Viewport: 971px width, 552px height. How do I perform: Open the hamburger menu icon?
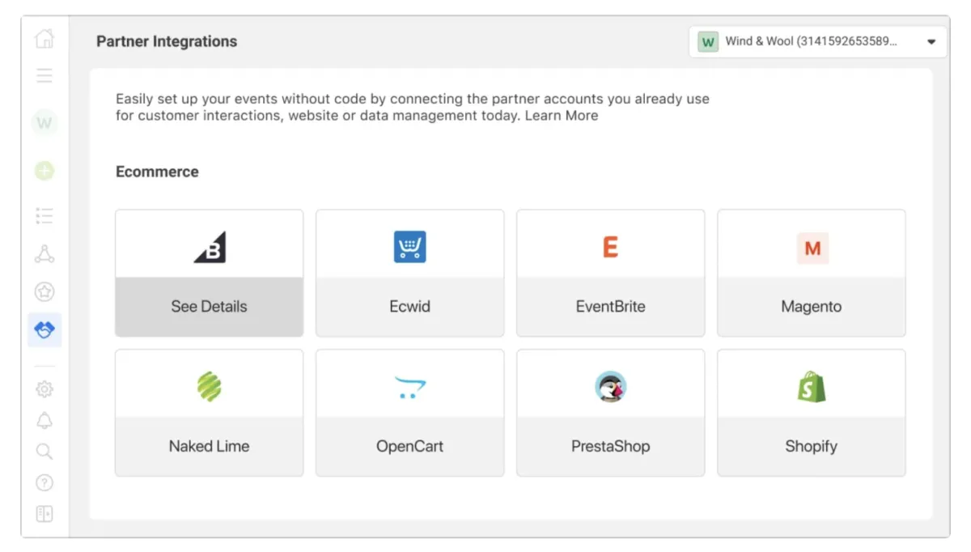[45, 76]
